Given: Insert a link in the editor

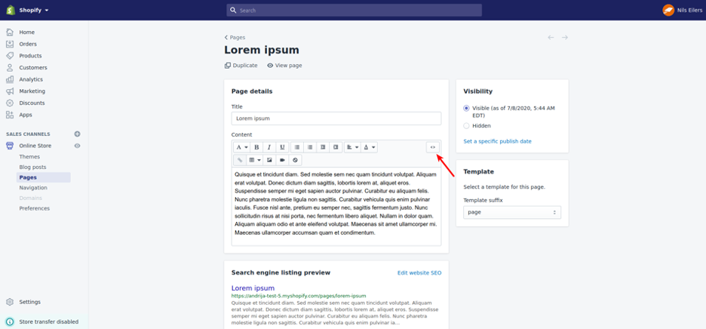Looking at the screenshot, I should click(240, 160).
